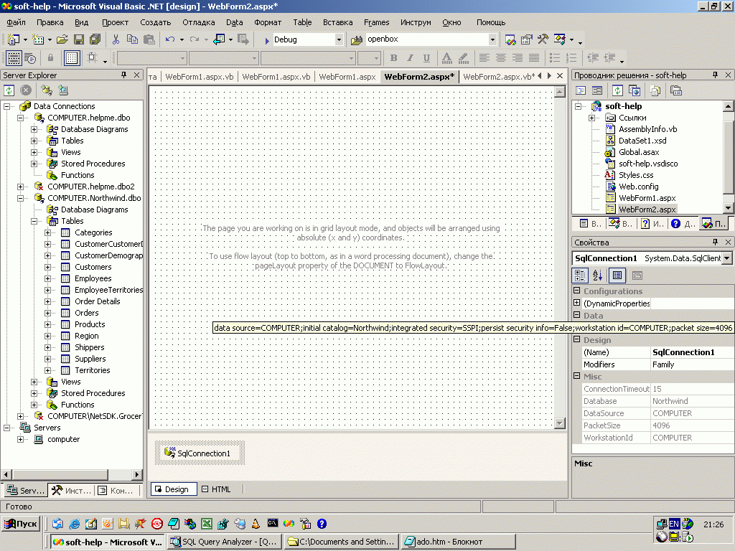Expand COMPUTER.helpme.dbo2 connection node
This screenshot has width=735, height=551.
(21, 187)
